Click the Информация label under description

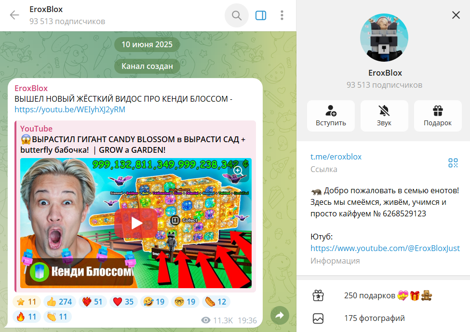click(335, 261)
